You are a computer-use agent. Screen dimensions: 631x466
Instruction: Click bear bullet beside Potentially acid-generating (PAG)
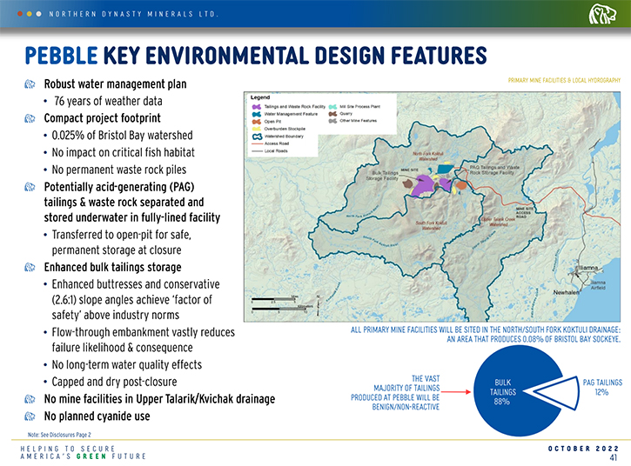point(30,187)
